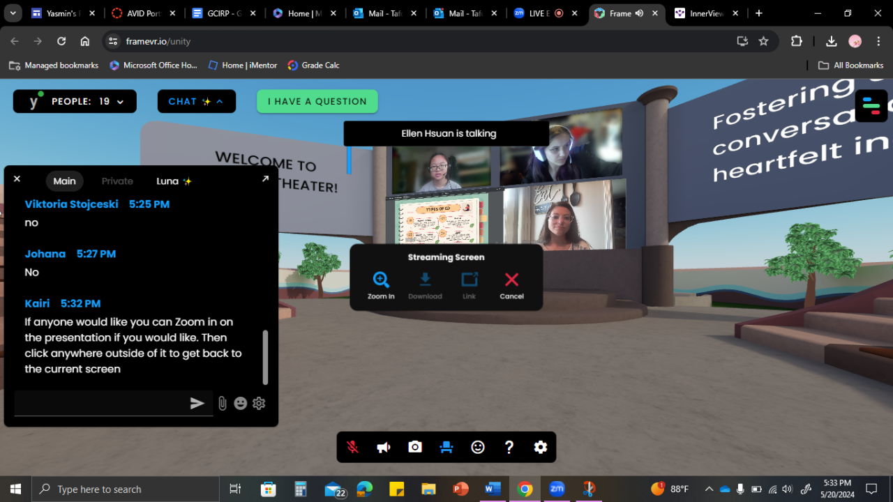Collapse the Chat dropdown
This screenshot has width=893, height=502.
[x=197, y=101]
